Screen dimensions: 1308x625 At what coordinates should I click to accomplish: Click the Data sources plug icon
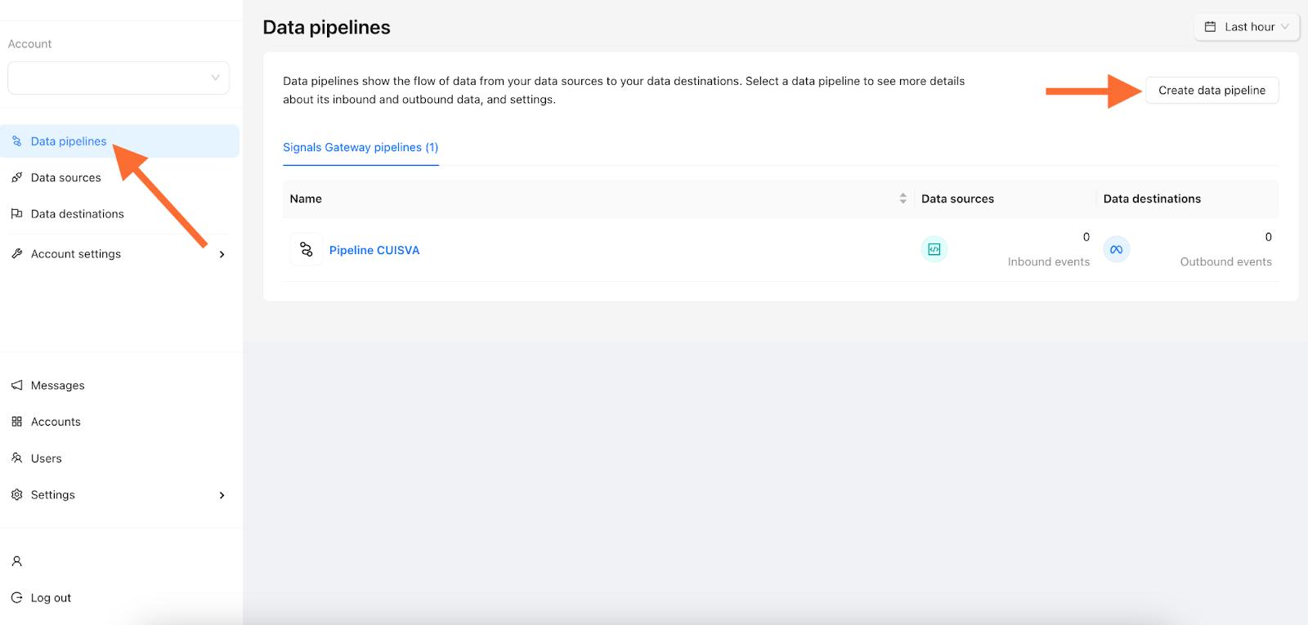point(16,177)
